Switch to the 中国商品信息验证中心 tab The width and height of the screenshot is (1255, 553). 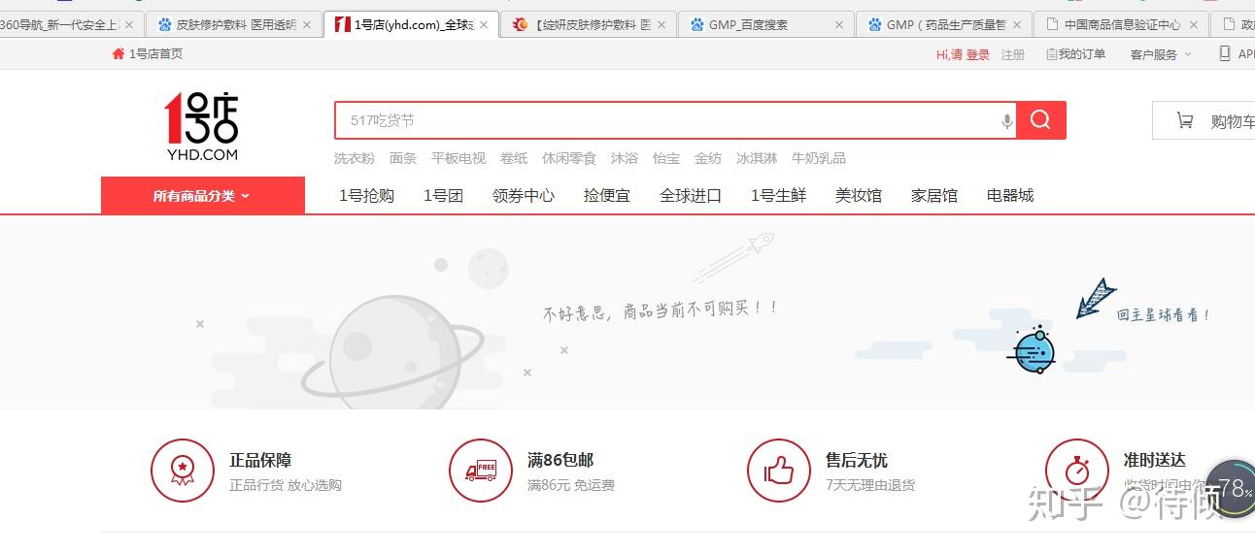click(x=1122, y=25)
